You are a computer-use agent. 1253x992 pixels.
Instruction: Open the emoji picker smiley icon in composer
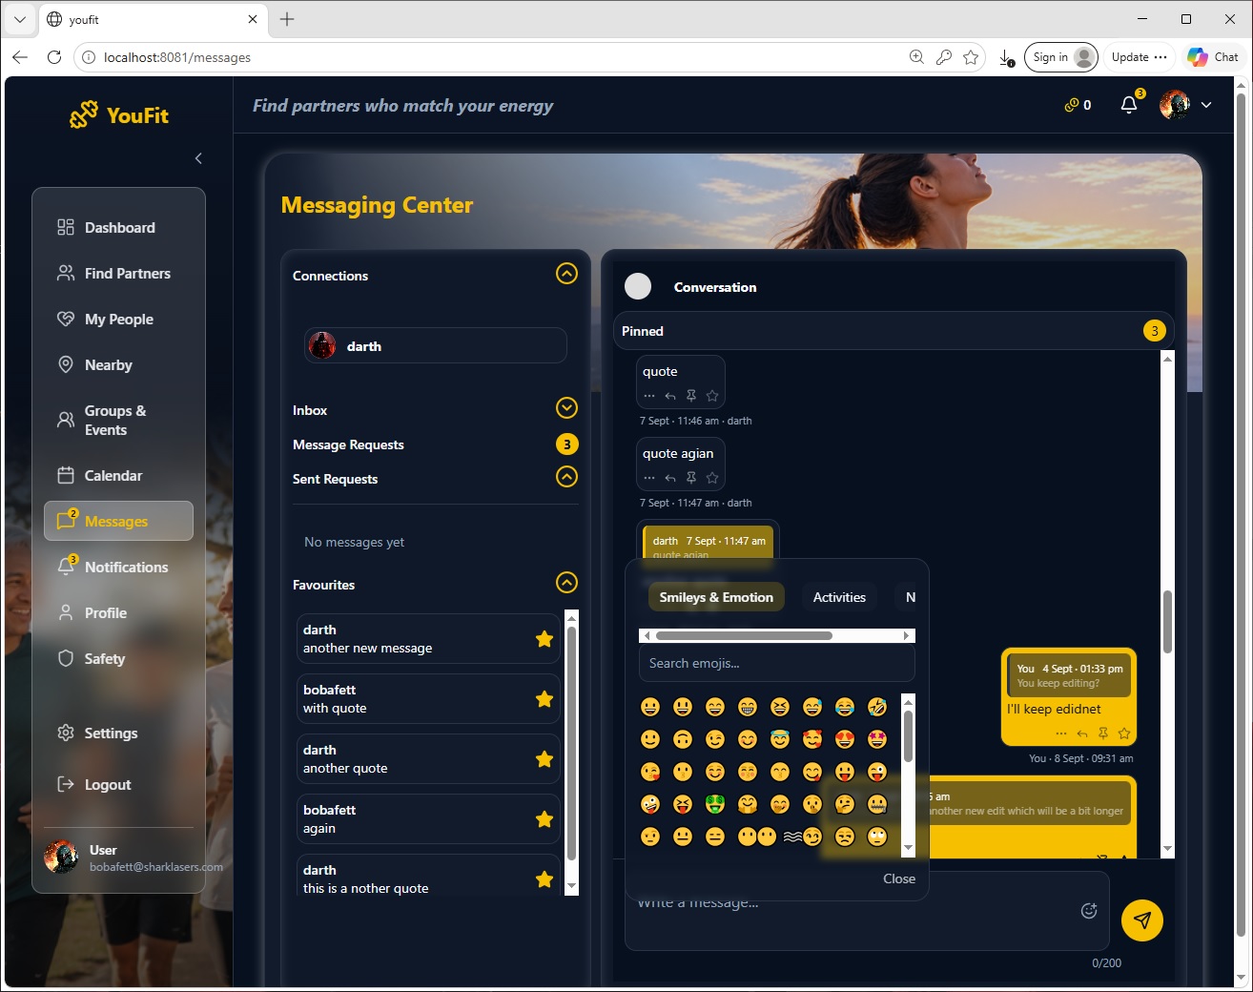1089,911
